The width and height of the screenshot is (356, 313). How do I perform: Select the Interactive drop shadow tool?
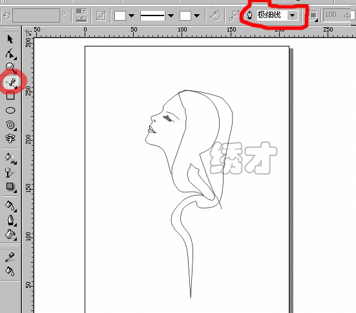(x=10, y=187)
